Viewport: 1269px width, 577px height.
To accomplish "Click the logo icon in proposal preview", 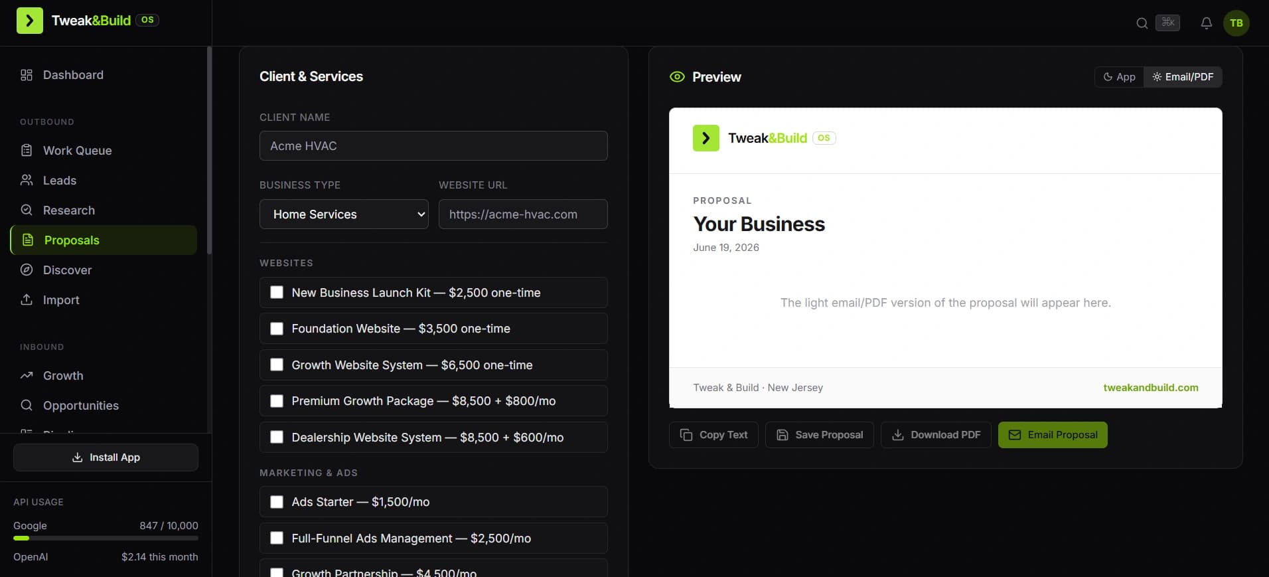I will point(706,138).
